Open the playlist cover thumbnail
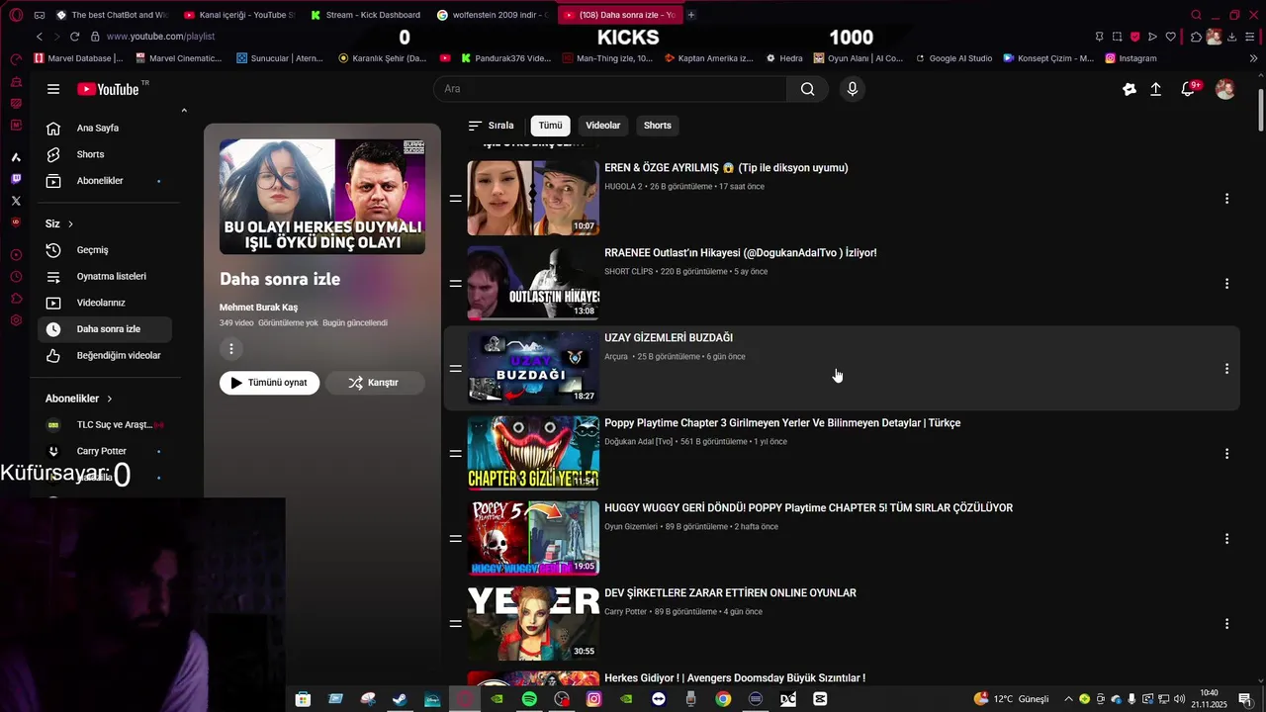This screenshot has width=1266, height=712. (322, 197)
